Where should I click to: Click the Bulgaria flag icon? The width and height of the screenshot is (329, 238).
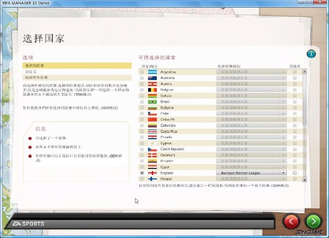tap(152, 107)
